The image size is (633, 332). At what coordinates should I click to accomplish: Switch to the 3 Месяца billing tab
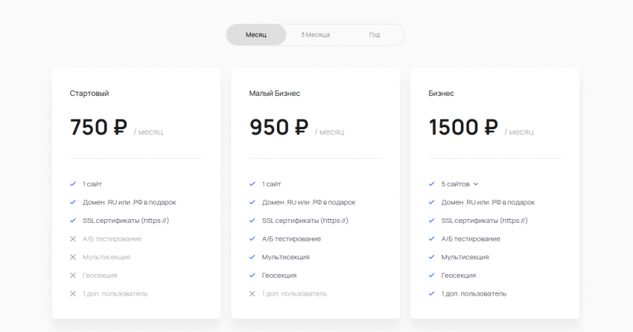[315, 35]
